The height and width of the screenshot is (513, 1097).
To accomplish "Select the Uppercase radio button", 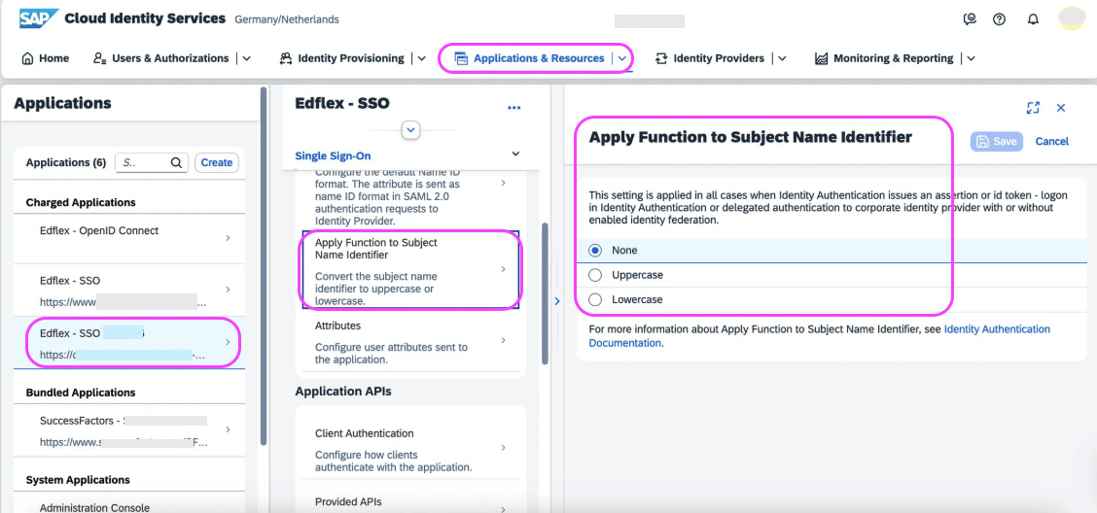I will 595,275.
